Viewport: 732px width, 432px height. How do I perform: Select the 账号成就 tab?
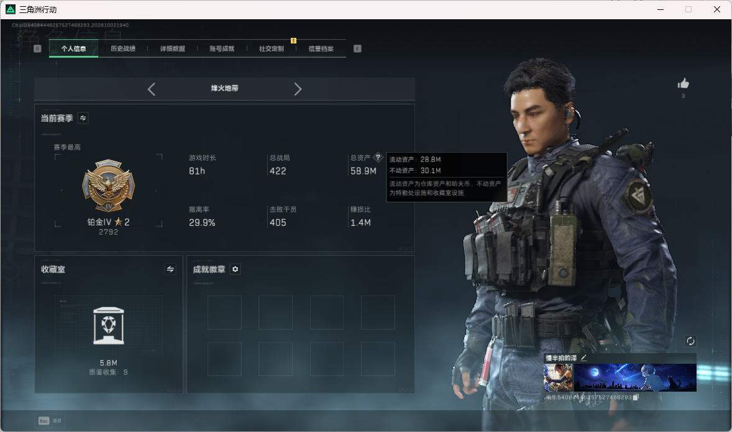coord(222,48)
